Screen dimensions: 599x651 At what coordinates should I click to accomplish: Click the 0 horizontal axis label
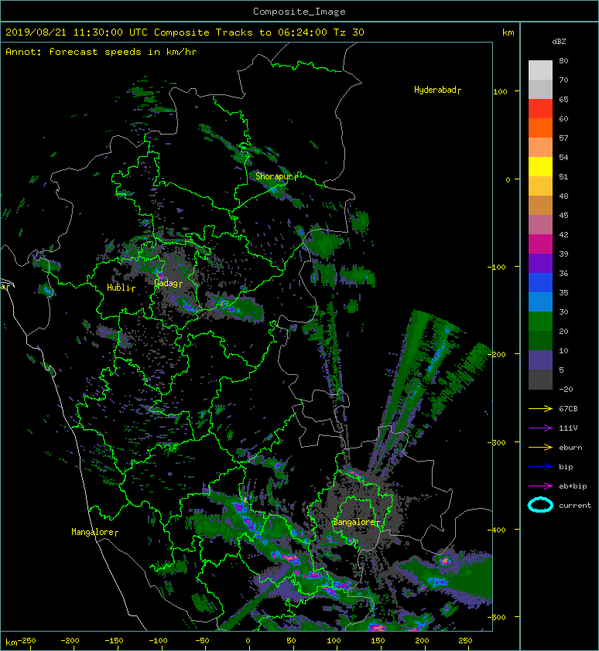tap(248, 641)
